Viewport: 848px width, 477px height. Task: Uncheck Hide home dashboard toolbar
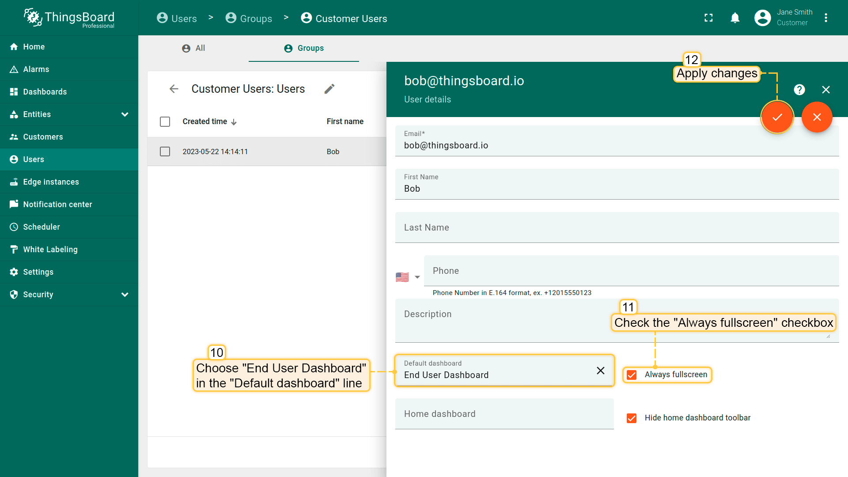point(632,418)
